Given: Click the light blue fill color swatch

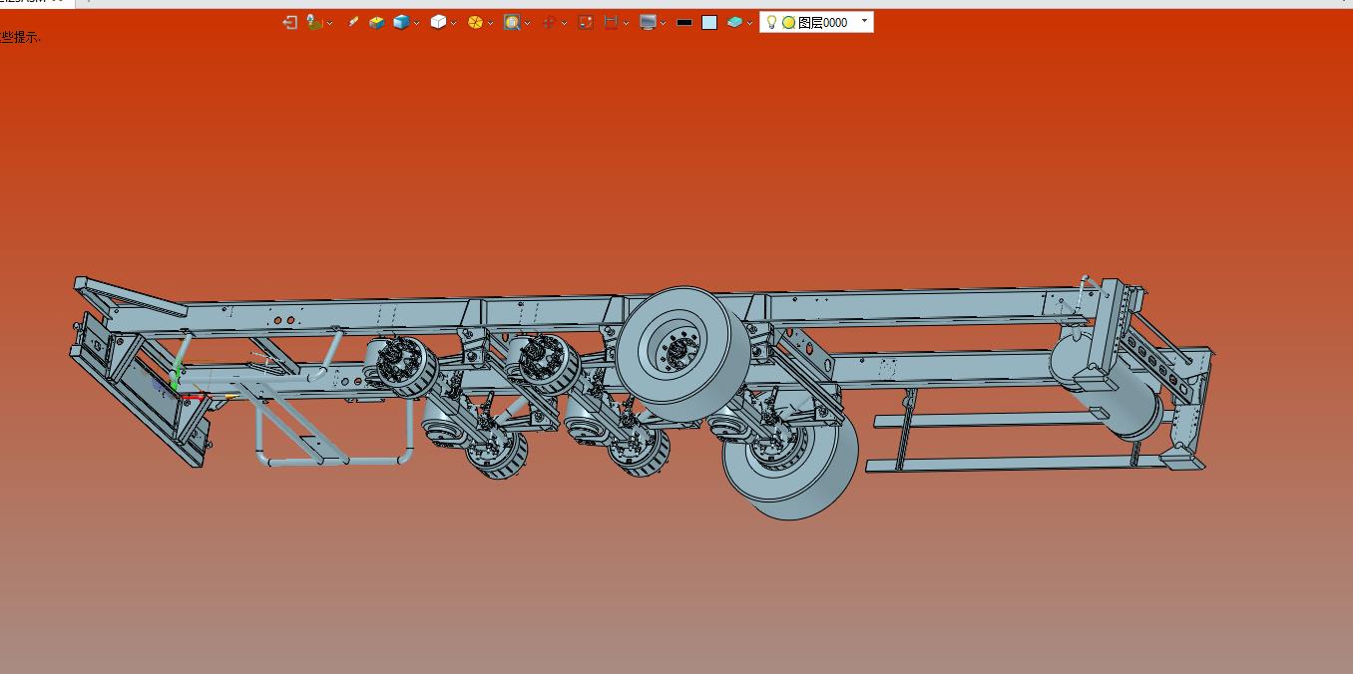Looking at the screenshot, I should (x=709, y=22).
